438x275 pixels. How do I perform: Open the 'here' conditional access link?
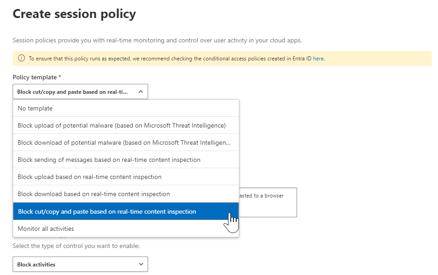pos(318,59)
